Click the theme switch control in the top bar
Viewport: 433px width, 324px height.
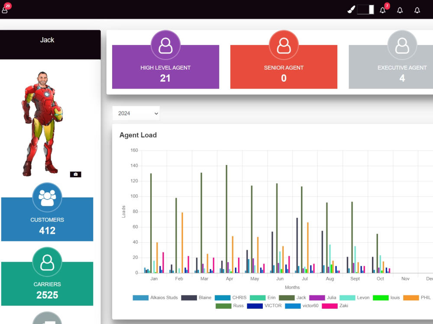(365, 9)
